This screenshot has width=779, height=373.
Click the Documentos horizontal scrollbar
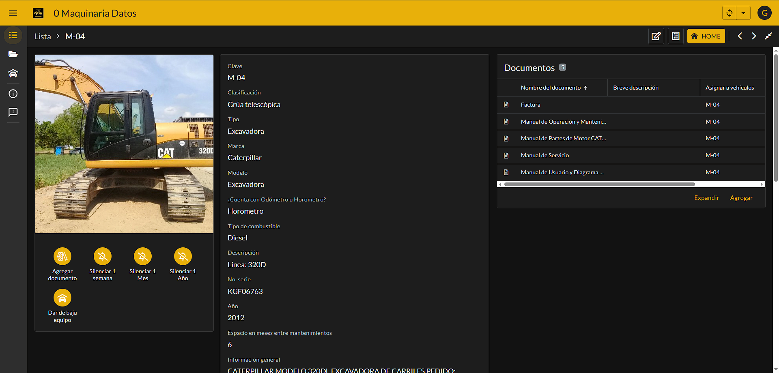599,184
